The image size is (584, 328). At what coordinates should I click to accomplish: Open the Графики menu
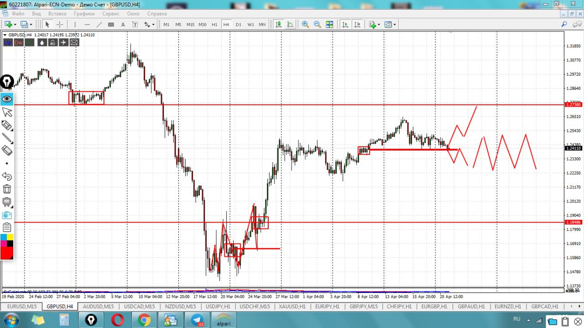coord(84,14)
